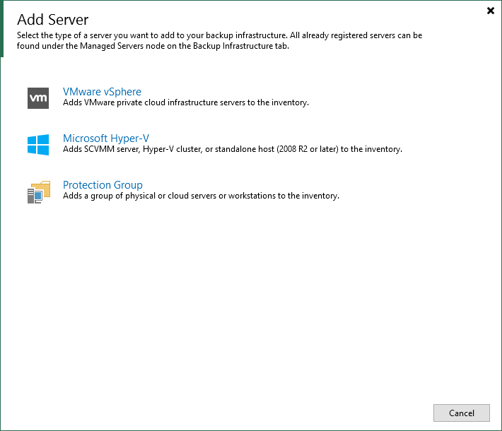Click the "Add Server" heading text
Screen dimensions: 502x431
pos(53,20)
